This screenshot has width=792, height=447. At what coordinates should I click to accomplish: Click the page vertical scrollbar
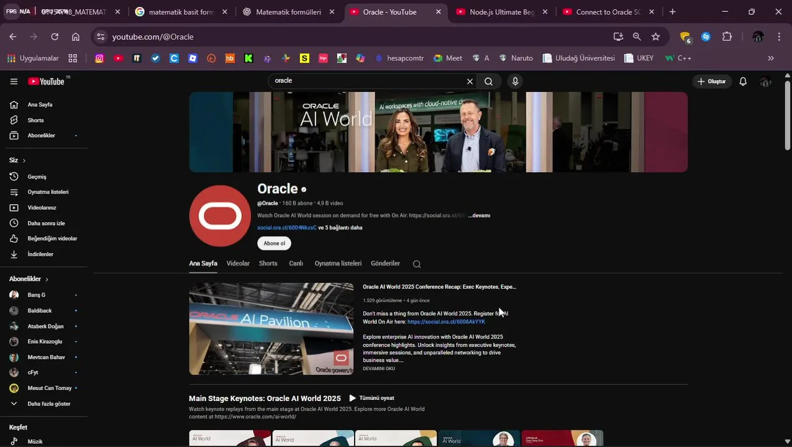pyautogui.click(x=788, y=115)
